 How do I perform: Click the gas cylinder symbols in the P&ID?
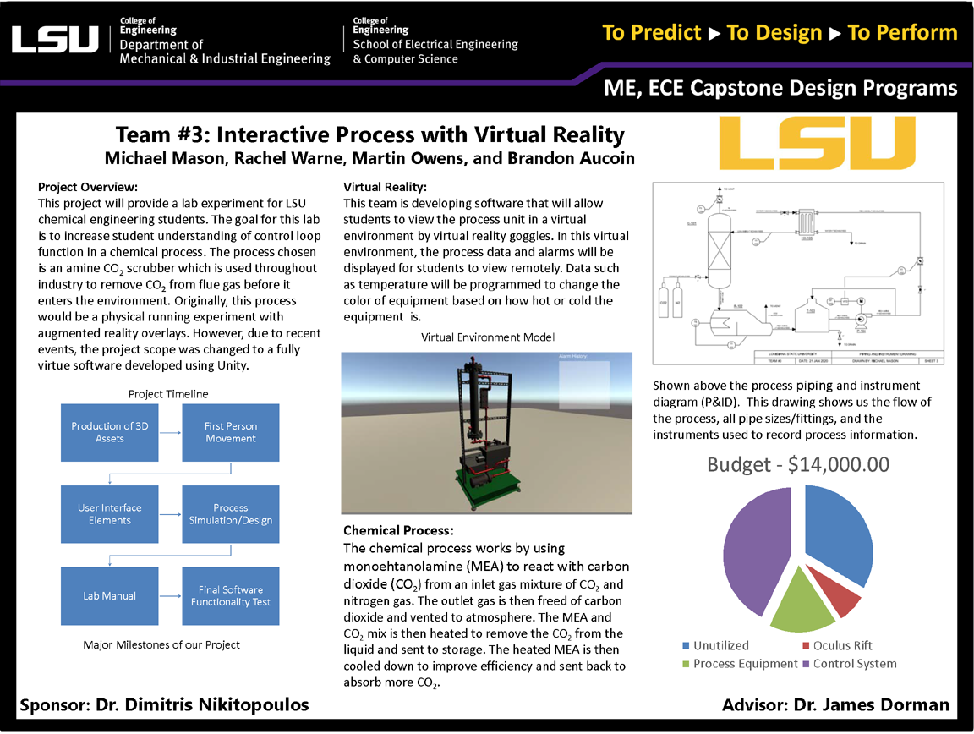coord(670,303)
